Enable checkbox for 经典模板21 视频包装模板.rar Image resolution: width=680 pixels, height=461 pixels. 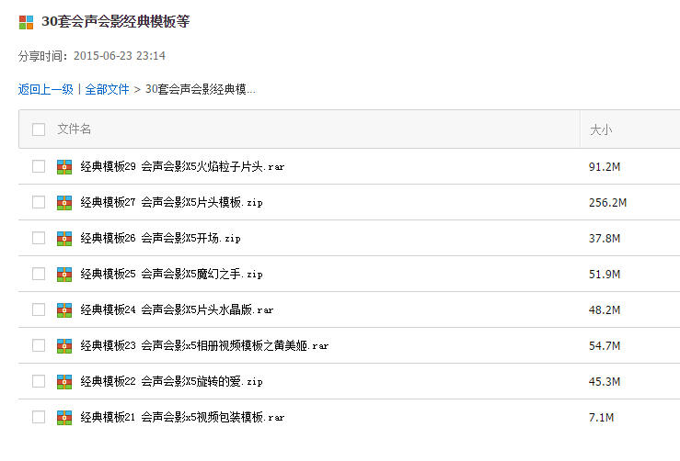point(39,417)
